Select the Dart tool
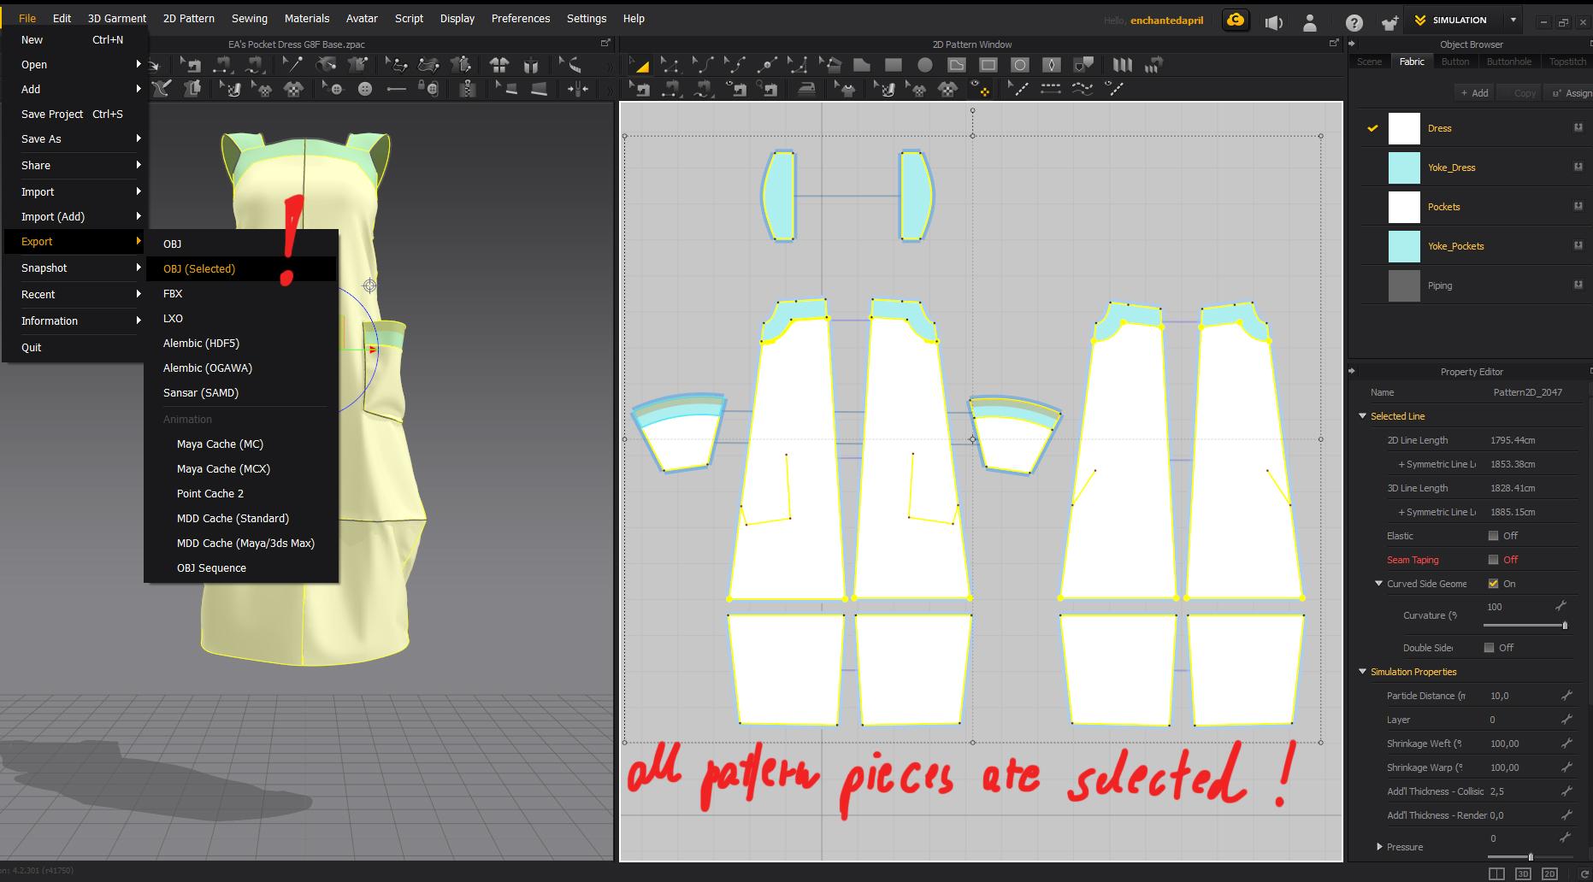 [x=1052, y=65]
